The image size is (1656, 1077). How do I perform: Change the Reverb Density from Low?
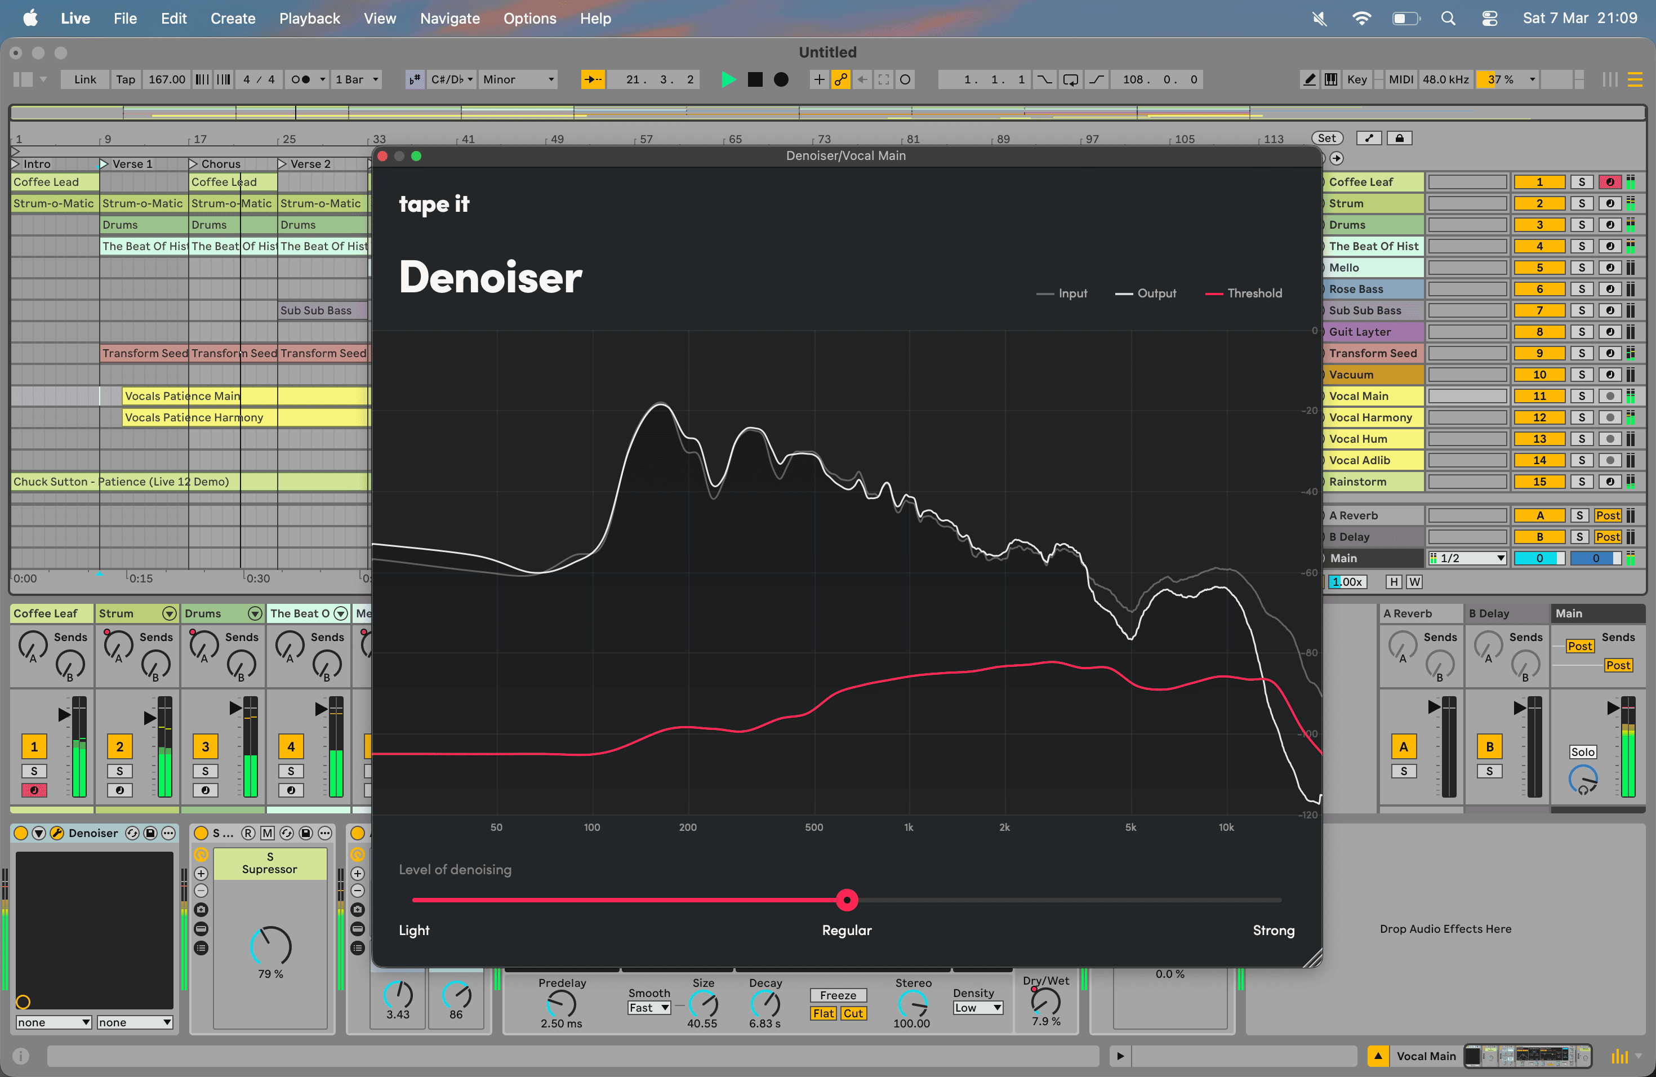pos(977,1007)
